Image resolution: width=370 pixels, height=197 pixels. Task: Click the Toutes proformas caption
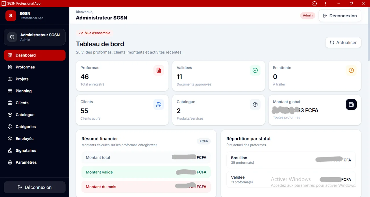click(x=286, y=117)
